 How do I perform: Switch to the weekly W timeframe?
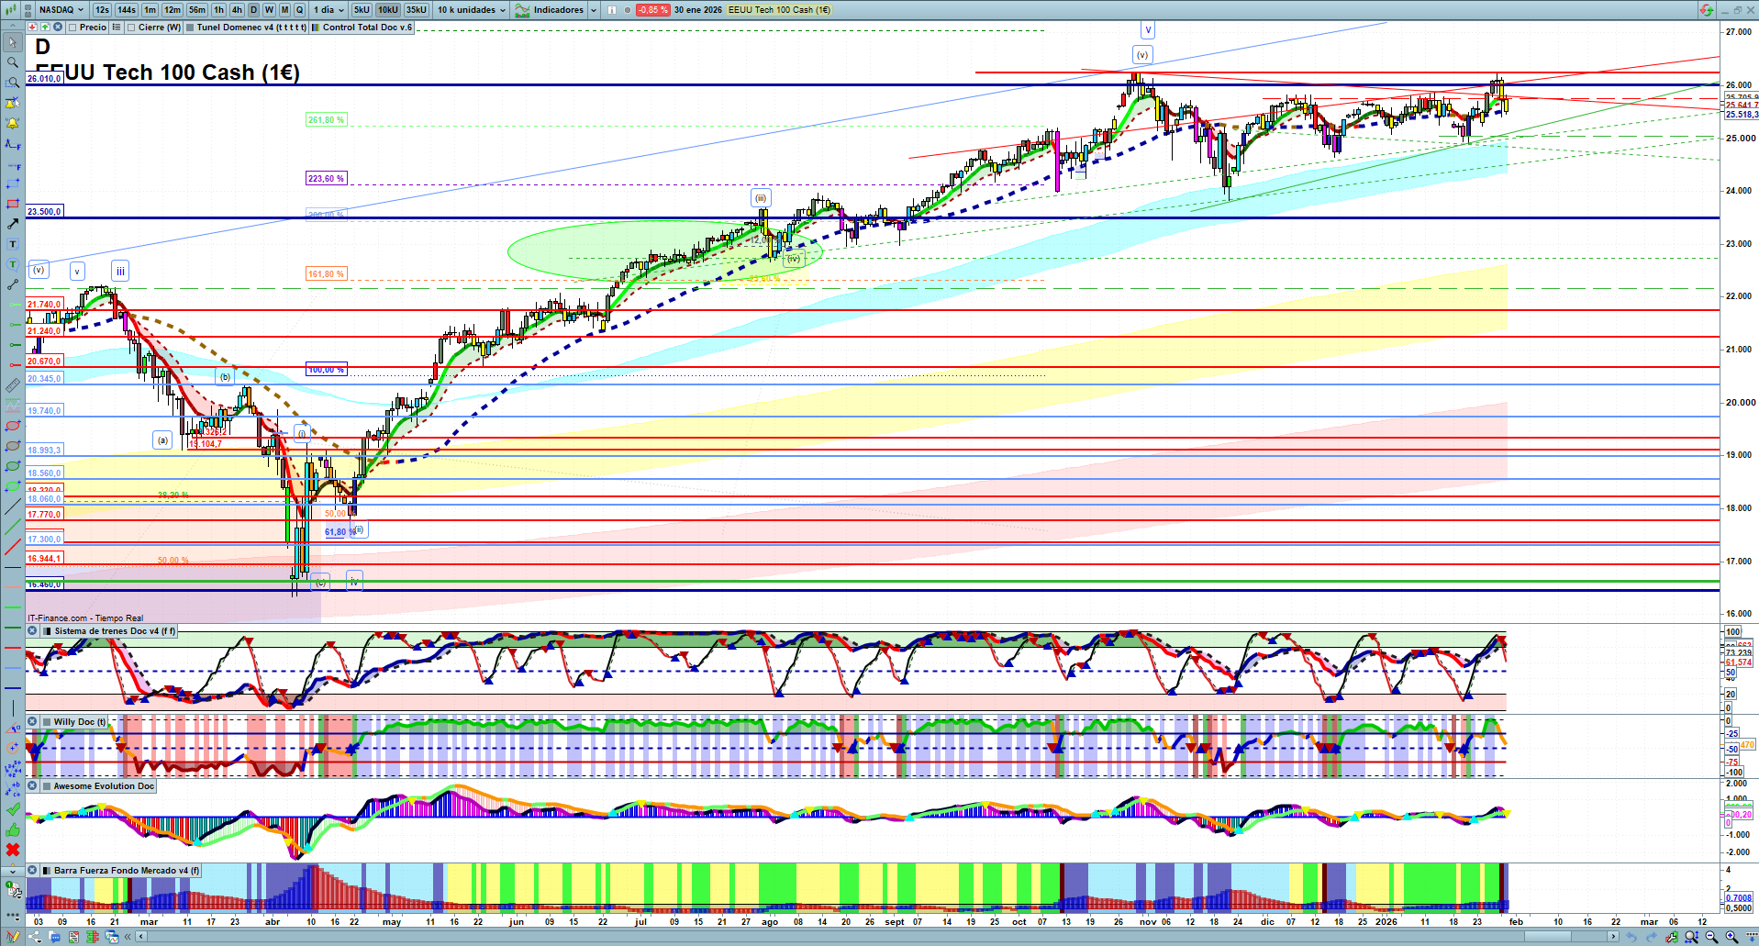269,10
